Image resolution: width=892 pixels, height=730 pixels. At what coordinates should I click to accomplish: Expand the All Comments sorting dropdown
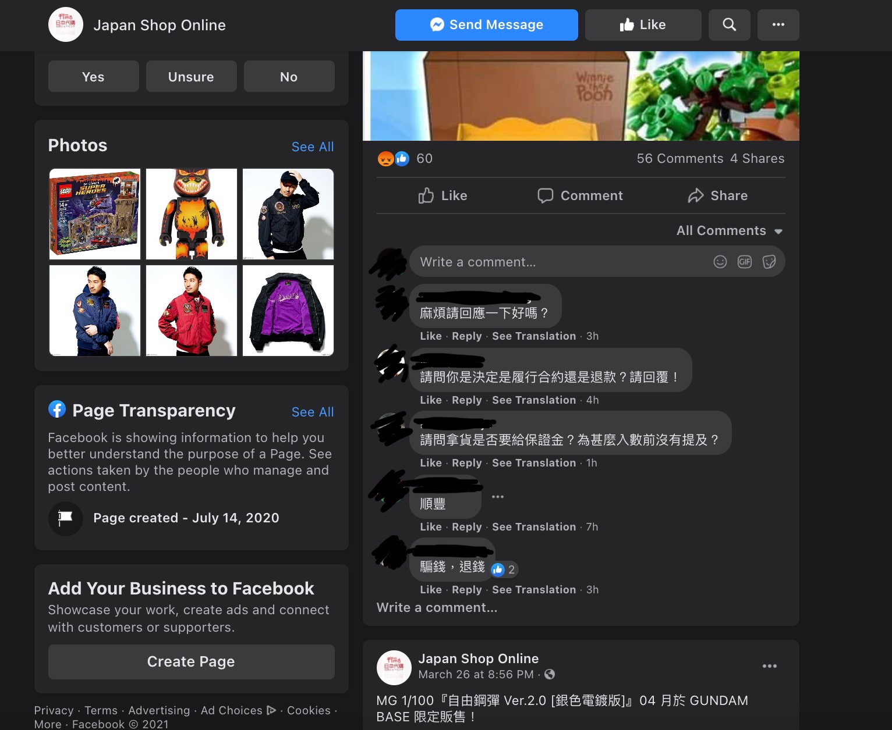point(729,231)
